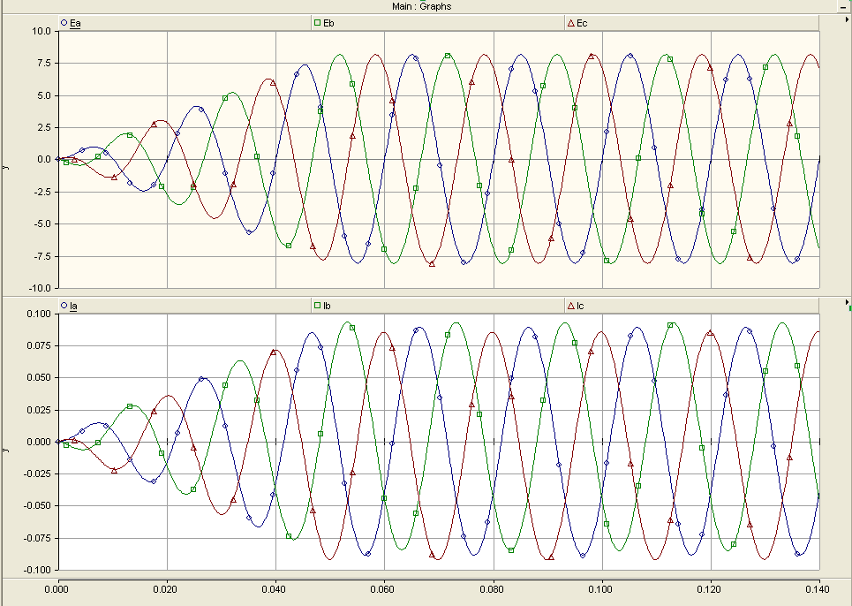The image size is (852, 606).
Task: Click the '0.025' current-axis tick label
Action: (x=39, y=410)
